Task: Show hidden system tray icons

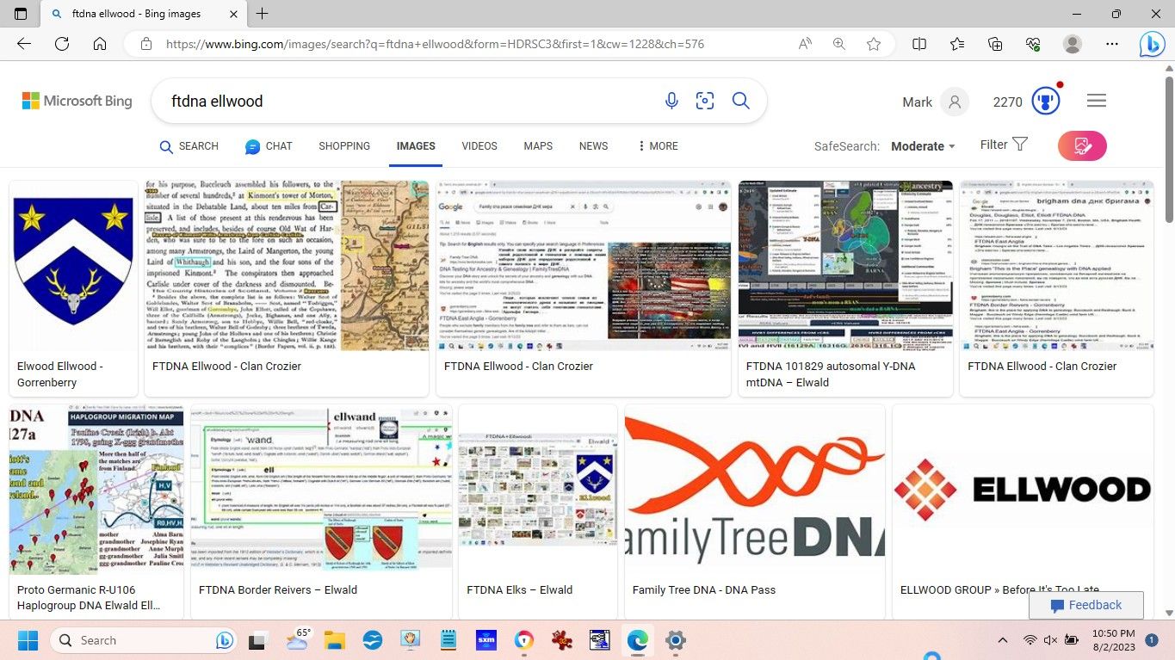Action: click(x=1002, y=640)
